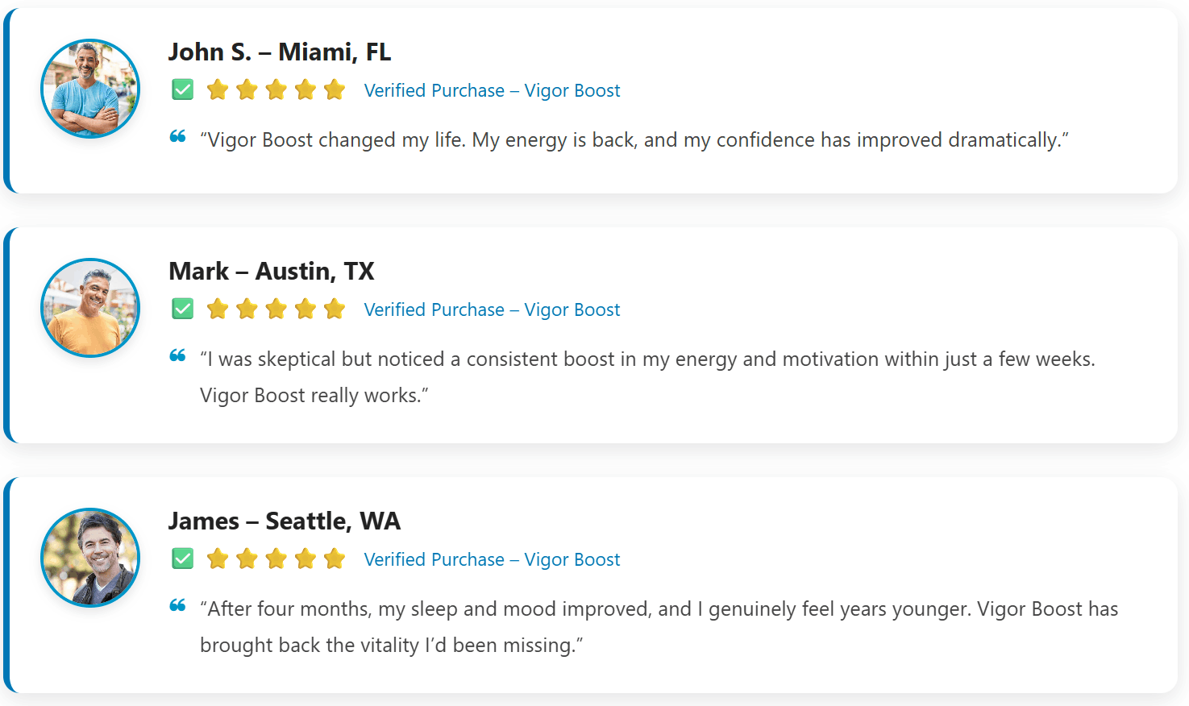Image resolution: width=1189 pixels, height=706 pixels.
Task: Click the blue quote icon in Mark's review
Action: [x=178, y=355]
